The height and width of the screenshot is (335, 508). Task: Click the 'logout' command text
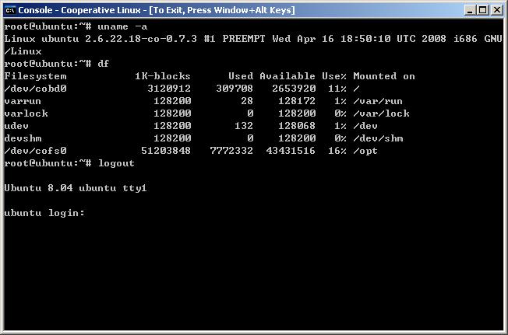coord(116,163)
